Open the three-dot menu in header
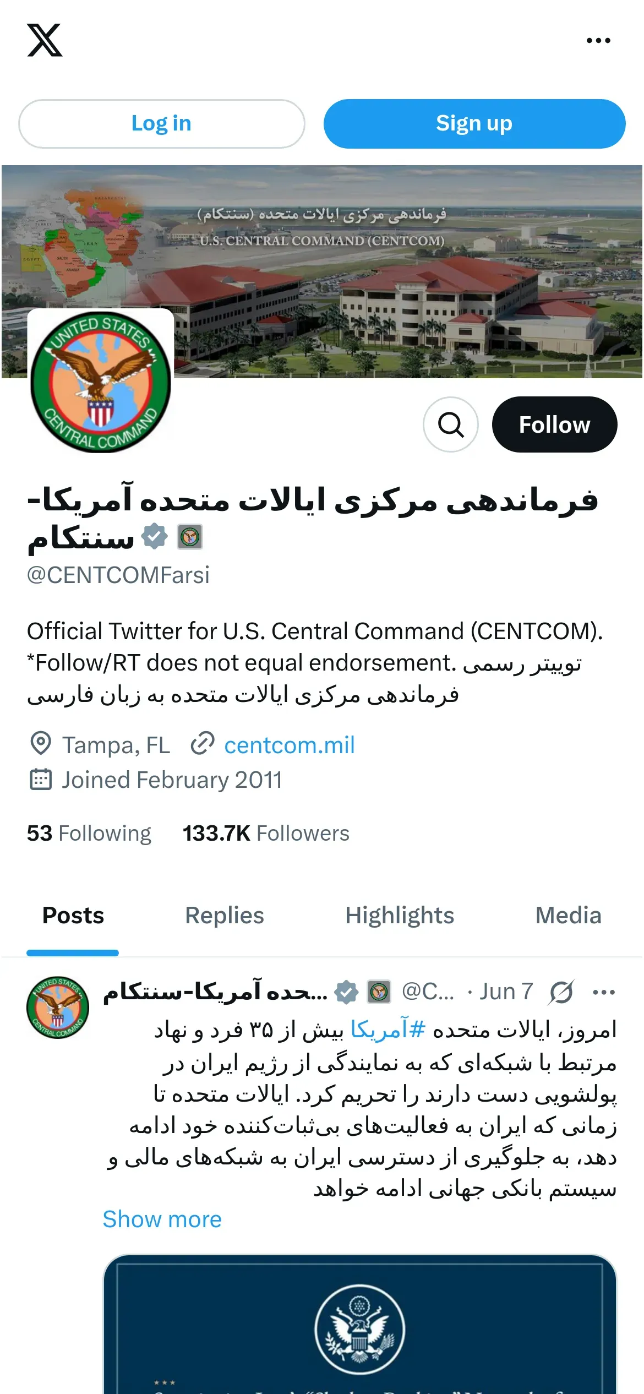Image resolution: width=644 pixels, height=1394 pixels. pyautogui.click(x=598, y=40)
